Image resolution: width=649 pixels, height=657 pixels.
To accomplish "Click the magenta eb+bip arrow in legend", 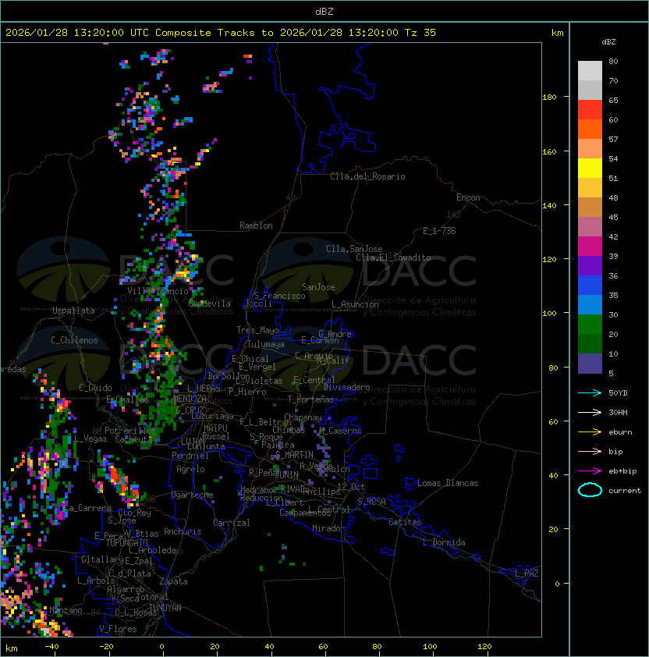I will [x=590, y=471].
